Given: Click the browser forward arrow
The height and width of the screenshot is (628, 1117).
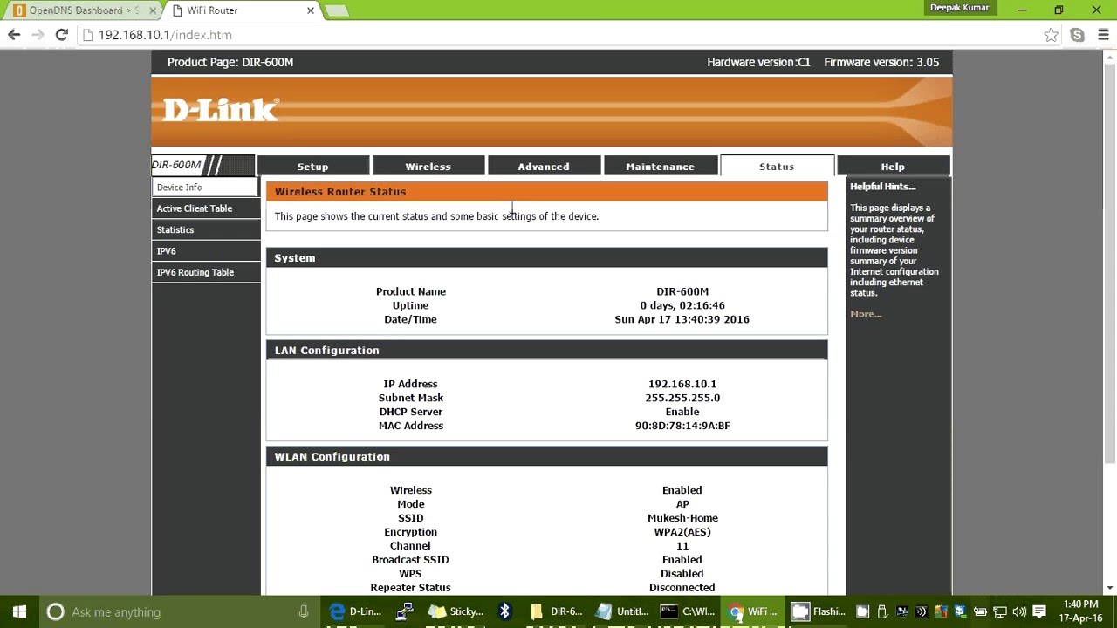Looking at the screenshot, I should tap(38, 35).
